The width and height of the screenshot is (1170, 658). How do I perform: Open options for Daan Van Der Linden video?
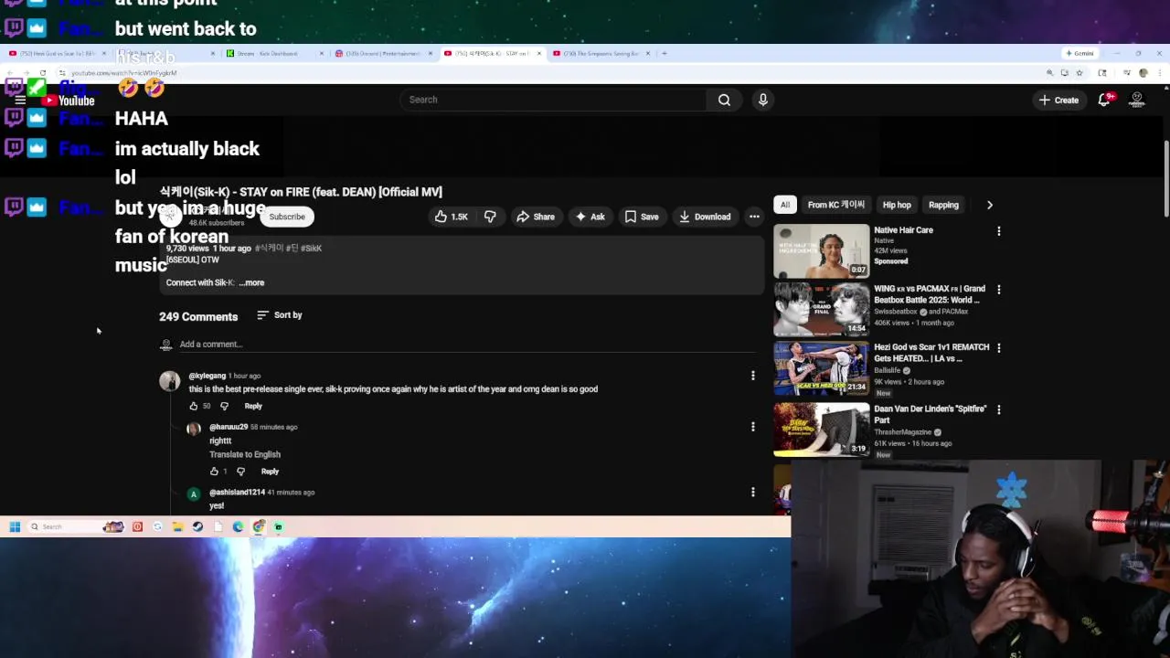998,410
